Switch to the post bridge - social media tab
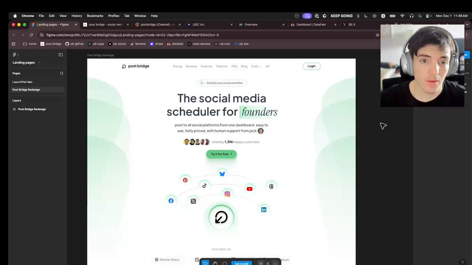The image size is (472, 265). 106,24
